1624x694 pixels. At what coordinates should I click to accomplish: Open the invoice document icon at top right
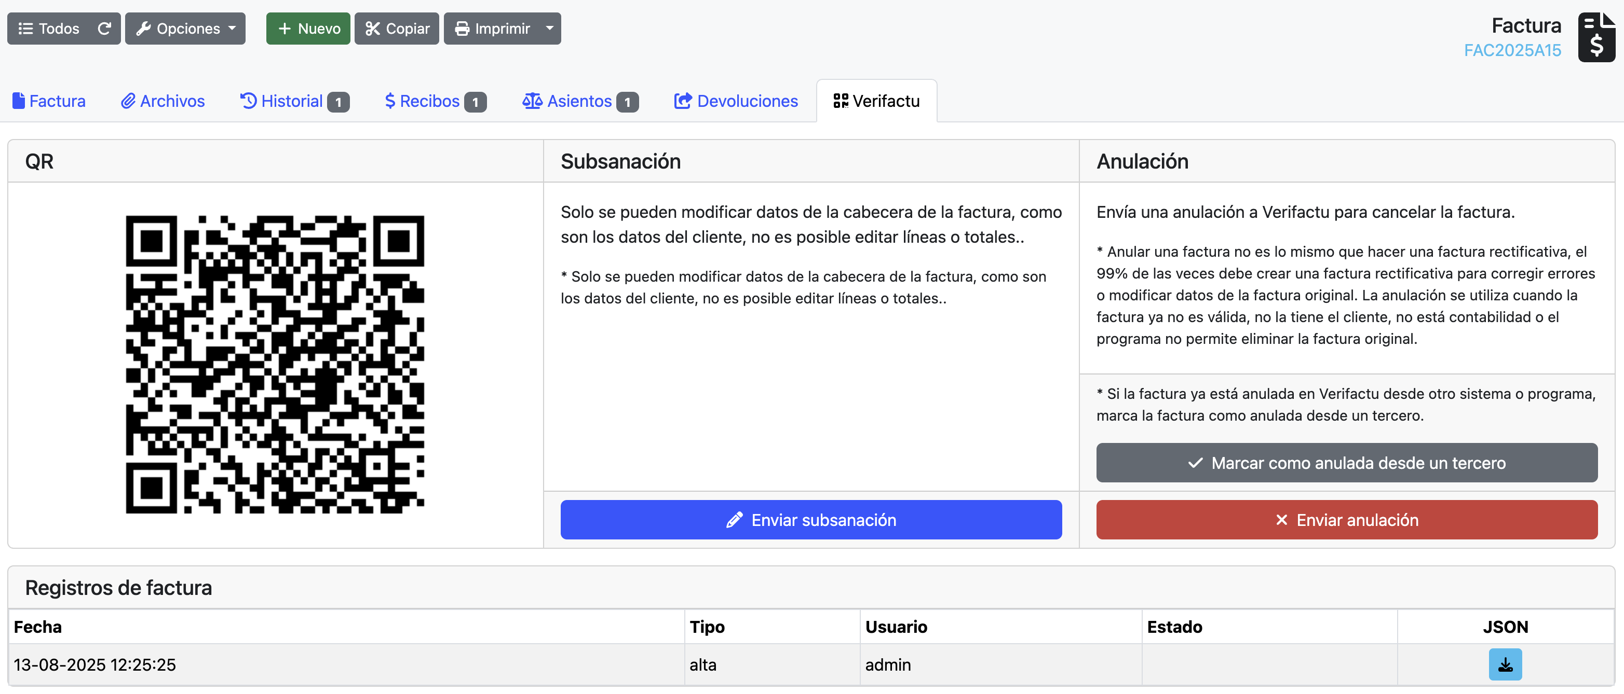[1597, 37]
